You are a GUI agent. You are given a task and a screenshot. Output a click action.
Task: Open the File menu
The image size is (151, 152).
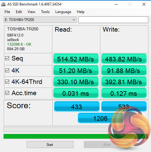pos(7,12)
